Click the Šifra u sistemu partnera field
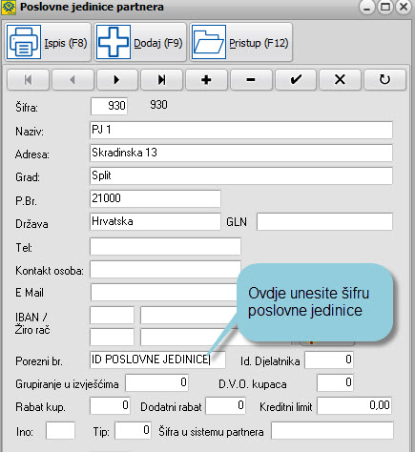This screenshot has width=415, height=452. coord(332,431)
